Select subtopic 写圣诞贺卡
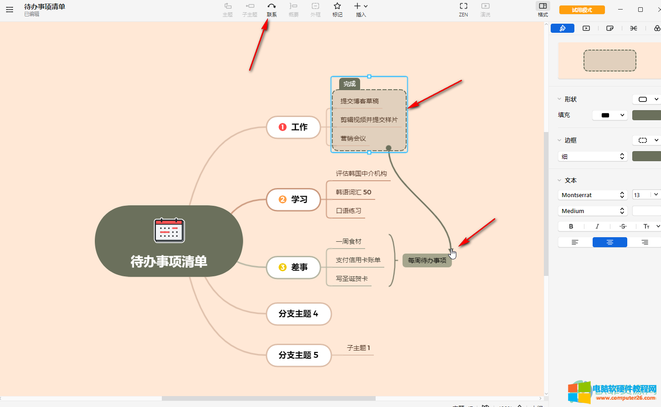Screen dimensions: 661x407 tap(352, 279)
